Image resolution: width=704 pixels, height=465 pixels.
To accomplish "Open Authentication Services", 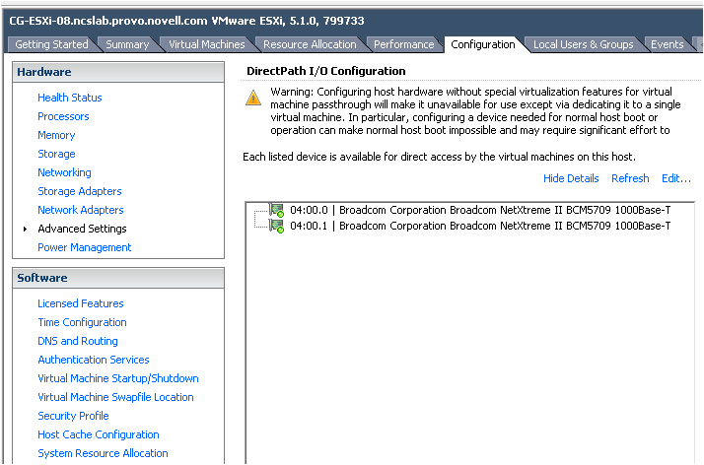I will click(94, 360).
